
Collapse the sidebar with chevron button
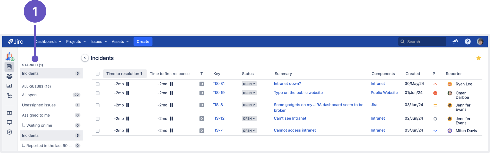(x=85, y=58)
